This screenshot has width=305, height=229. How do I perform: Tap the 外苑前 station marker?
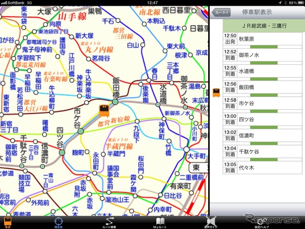(x=28, y=200)
